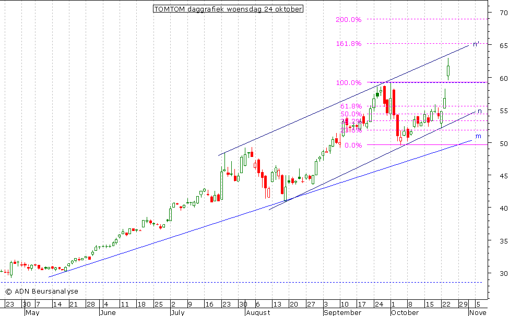
Task: Select date label 8 in October
Action: (410, 305)
